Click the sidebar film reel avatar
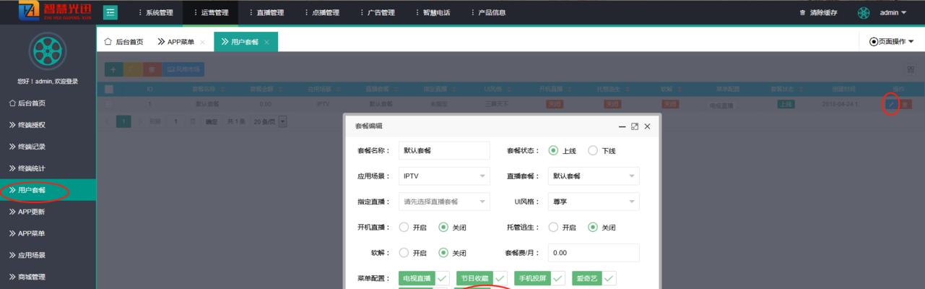Screen dimensions: 925x289 click(48, 51)
